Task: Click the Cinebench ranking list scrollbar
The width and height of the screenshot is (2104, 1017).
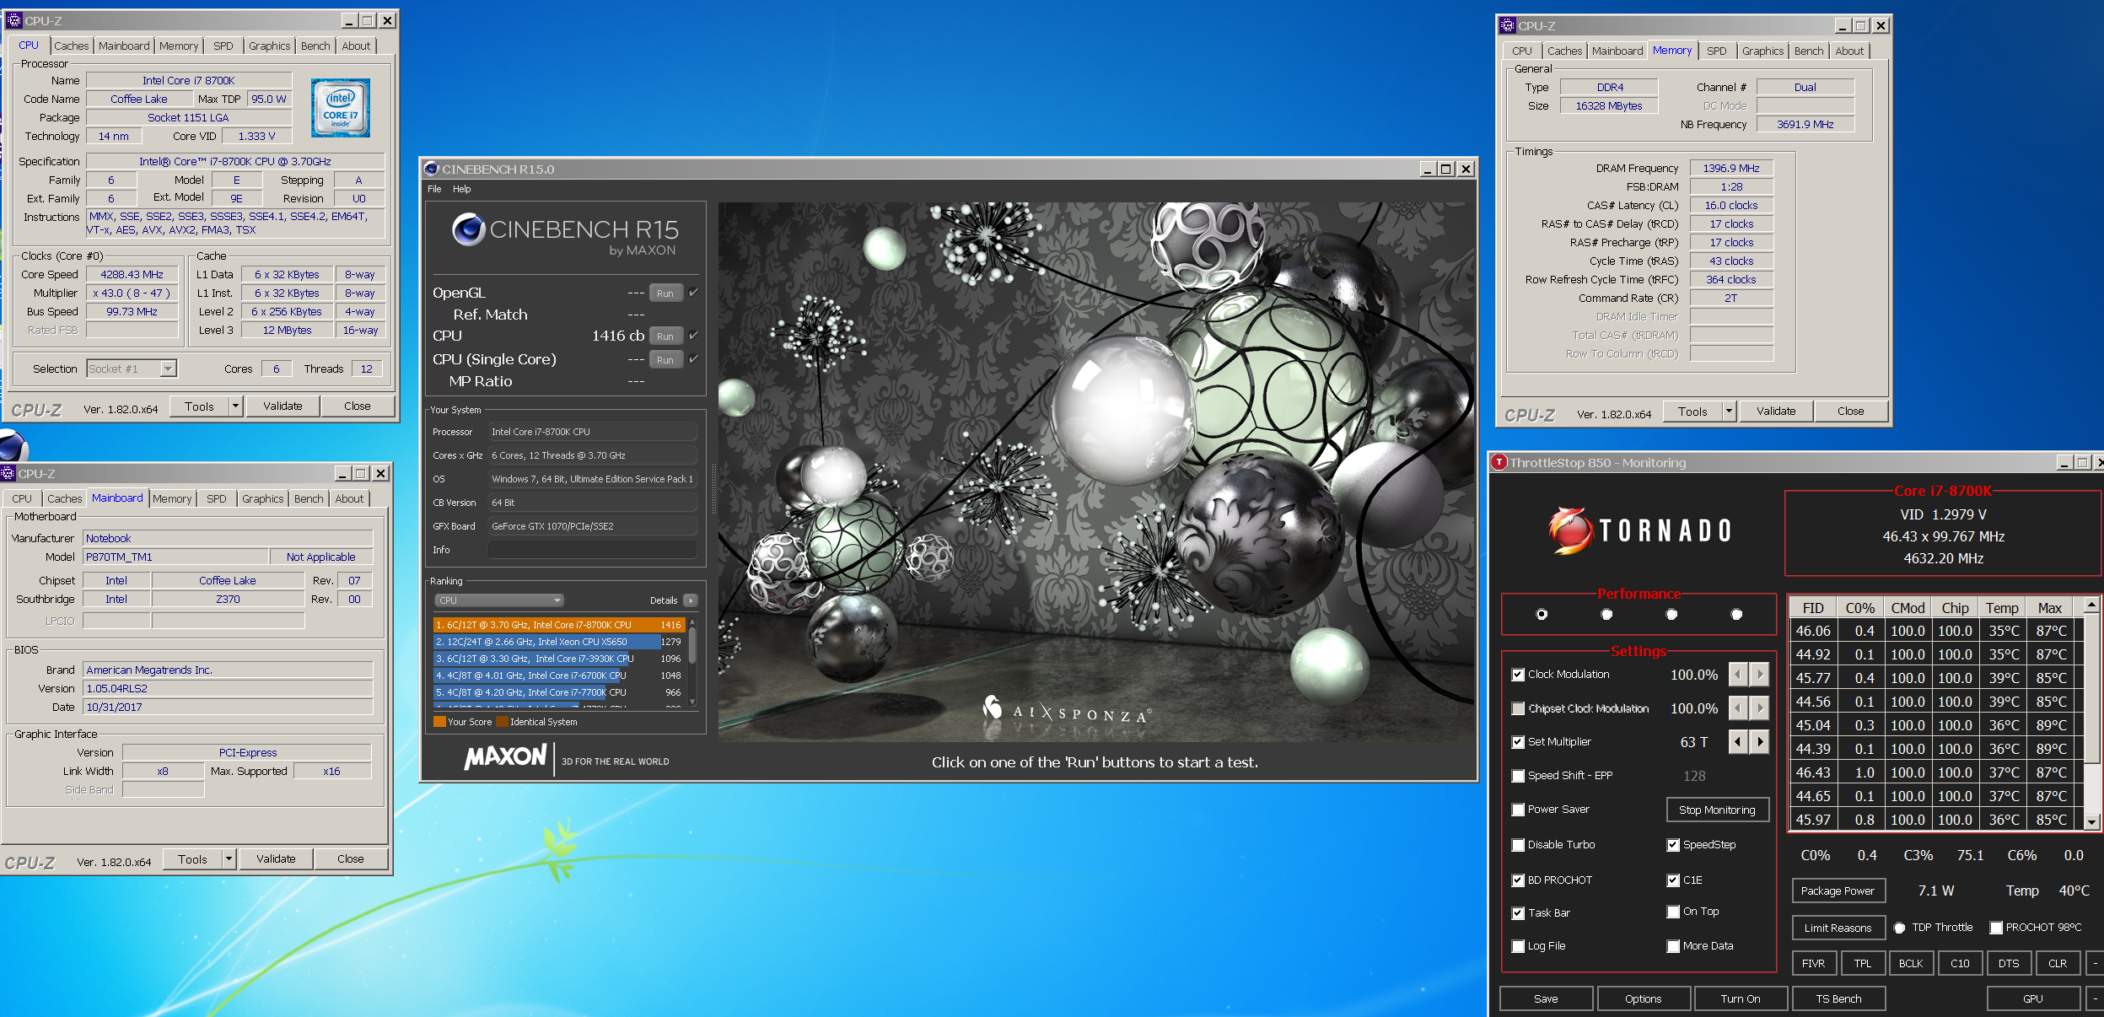Action: [x=692, y=662]
